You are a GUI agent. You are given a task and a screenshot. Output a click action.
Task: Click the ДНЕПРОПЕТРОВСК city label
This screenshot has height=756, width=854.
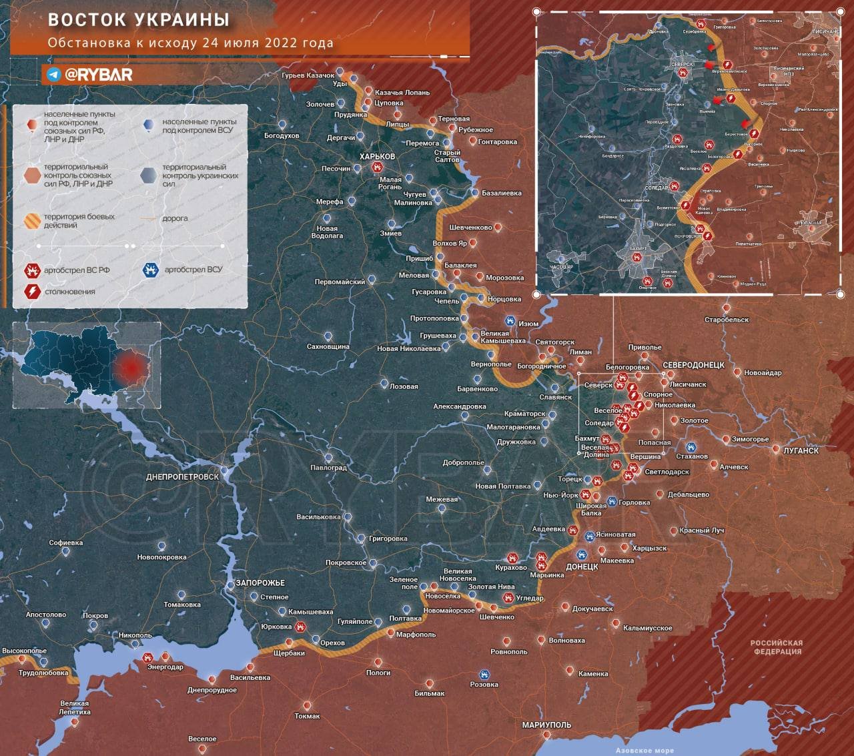coord(182,477)
